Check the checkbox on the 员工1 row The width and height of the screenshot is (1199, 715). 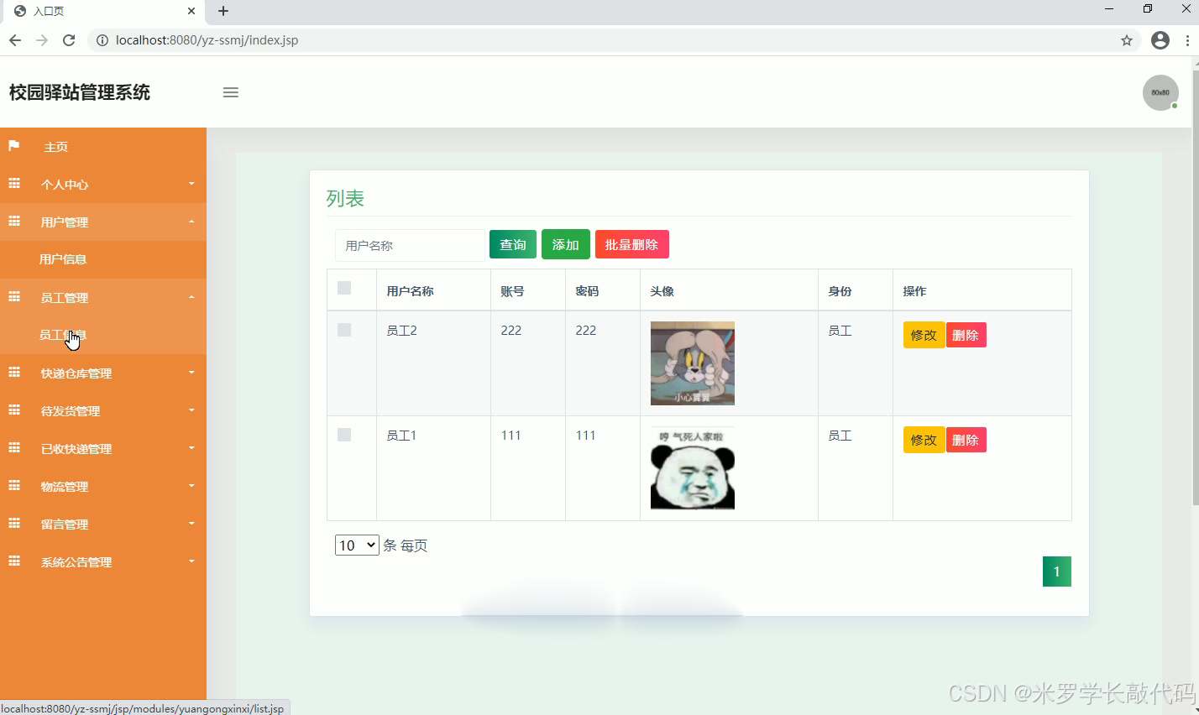(343, 434)
